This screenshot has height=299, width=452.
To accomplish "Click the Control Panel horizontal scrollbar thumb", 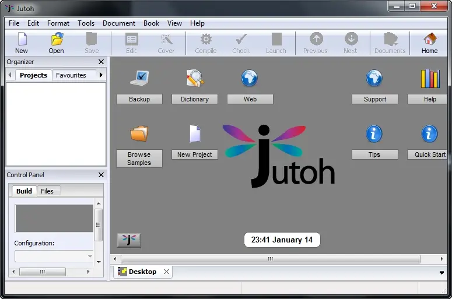I will 43,272.
